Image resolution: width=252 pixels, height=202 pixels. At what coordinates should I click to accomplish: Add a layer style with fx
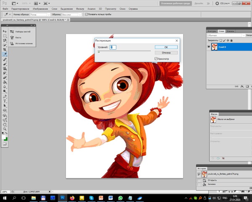click(x=242, y=87)
